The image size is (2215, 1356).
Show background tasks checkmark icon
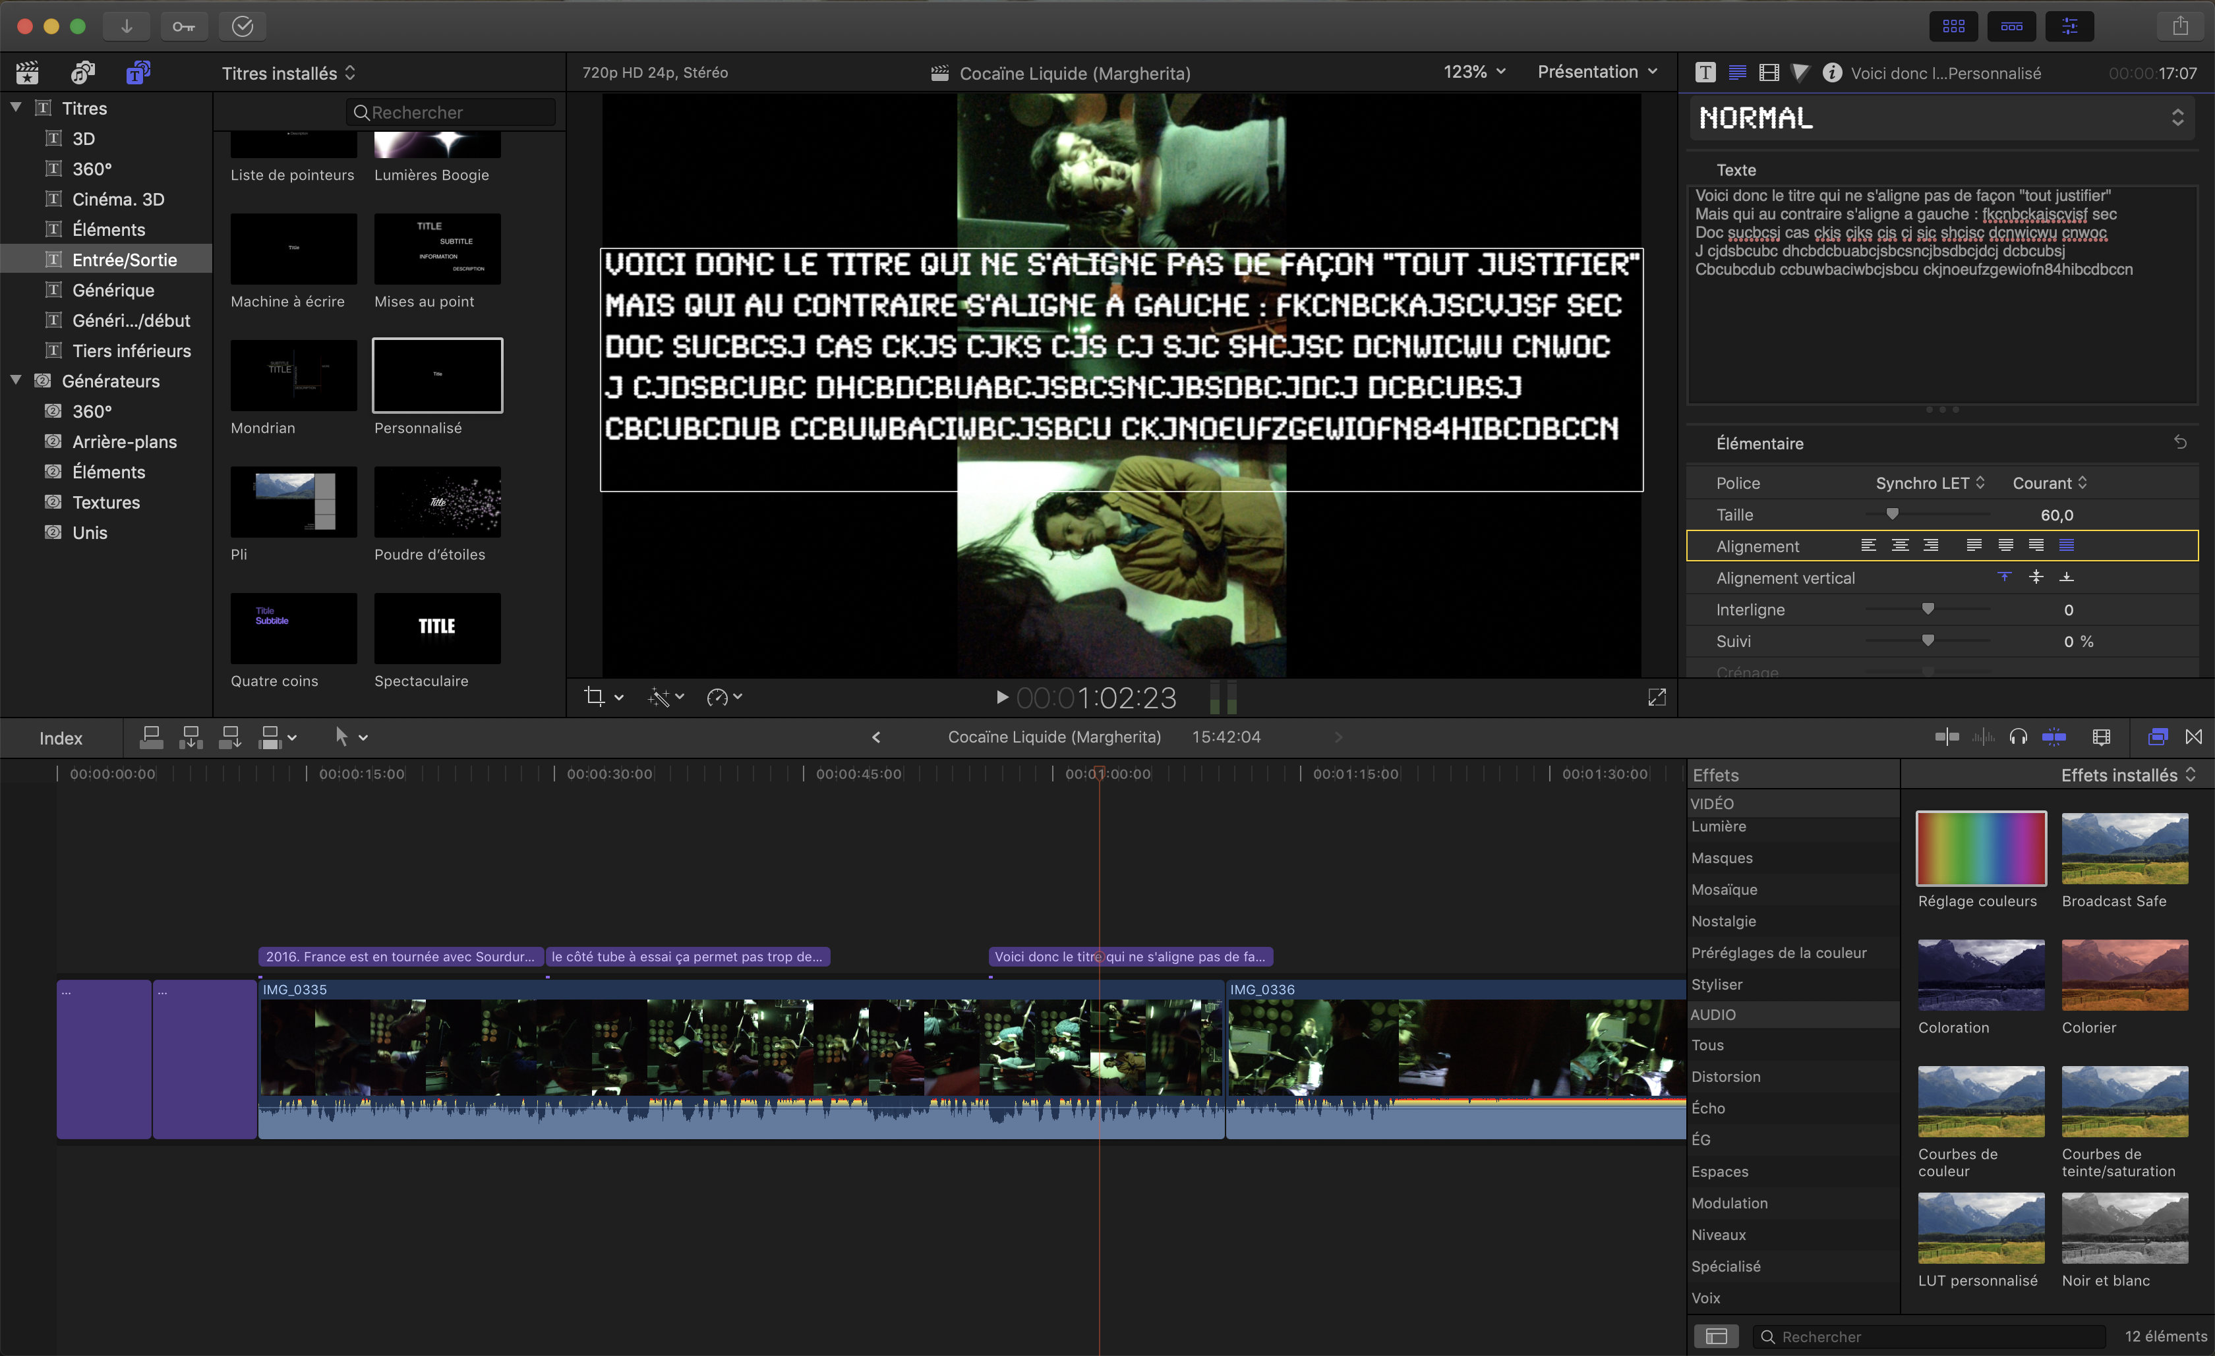(x=243, y=26)
